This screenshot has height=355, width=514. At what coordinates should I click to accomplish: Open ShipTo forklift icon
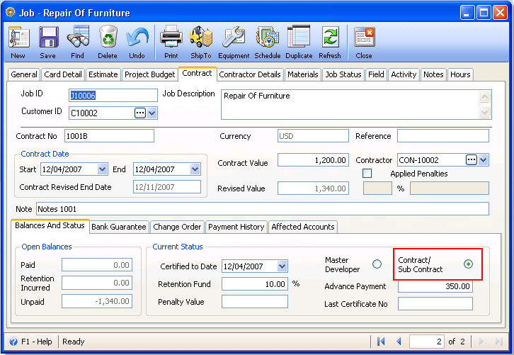pos(201,37)
